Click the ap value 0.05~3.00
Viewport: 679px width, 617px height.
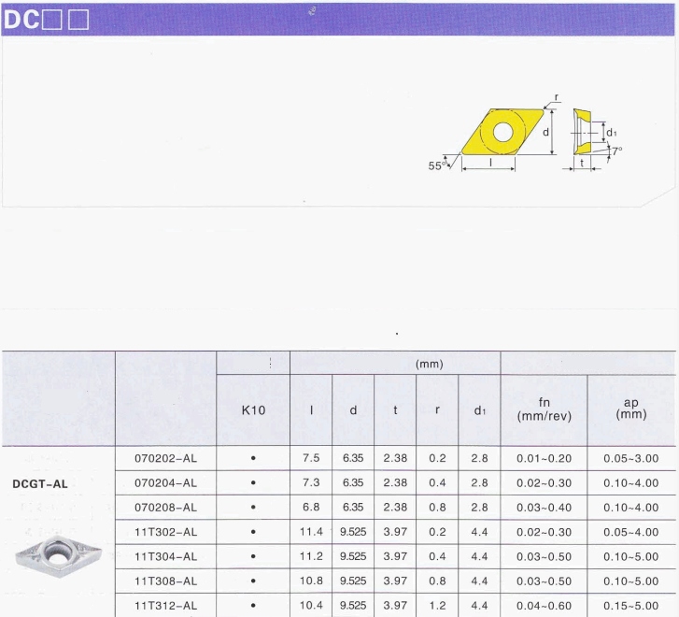[x=631, y=458]
